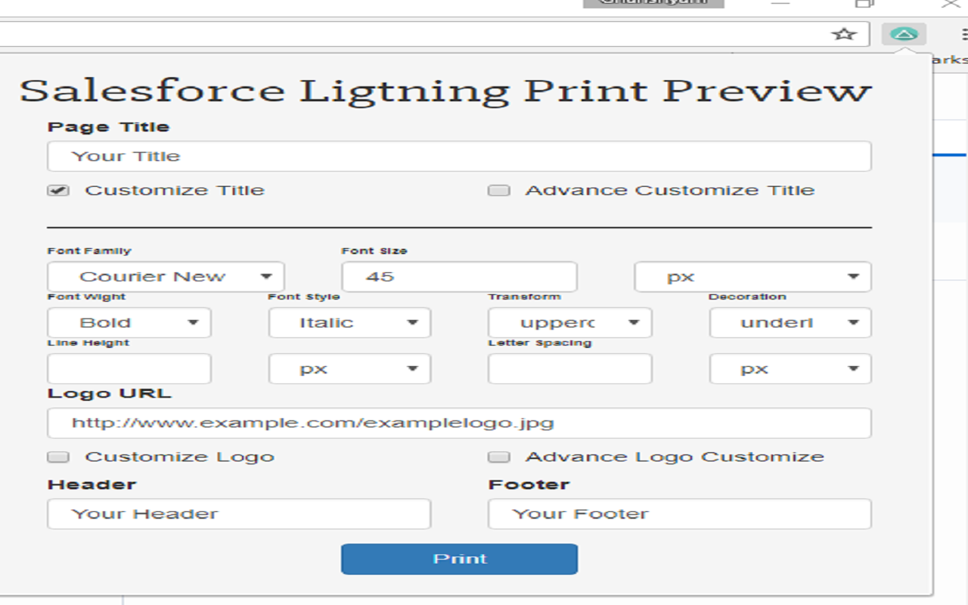Click the Your Header input field
Screen dimensions: 968x605
tap(239, 514)
